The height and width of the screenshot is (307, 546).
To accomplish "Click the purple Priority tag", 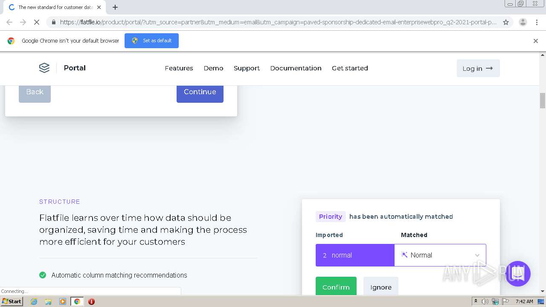I will (x=331, y=217).
